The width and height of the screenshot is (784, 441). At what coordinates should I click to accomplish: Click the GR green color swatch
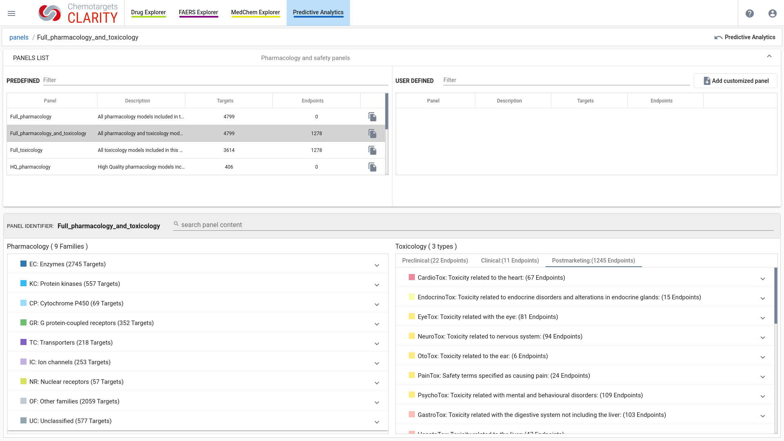coord(23,323)
